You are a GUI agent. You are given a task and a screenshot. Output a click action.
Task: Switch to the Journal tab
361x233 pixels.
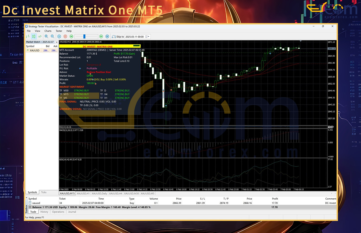point(72,212)
